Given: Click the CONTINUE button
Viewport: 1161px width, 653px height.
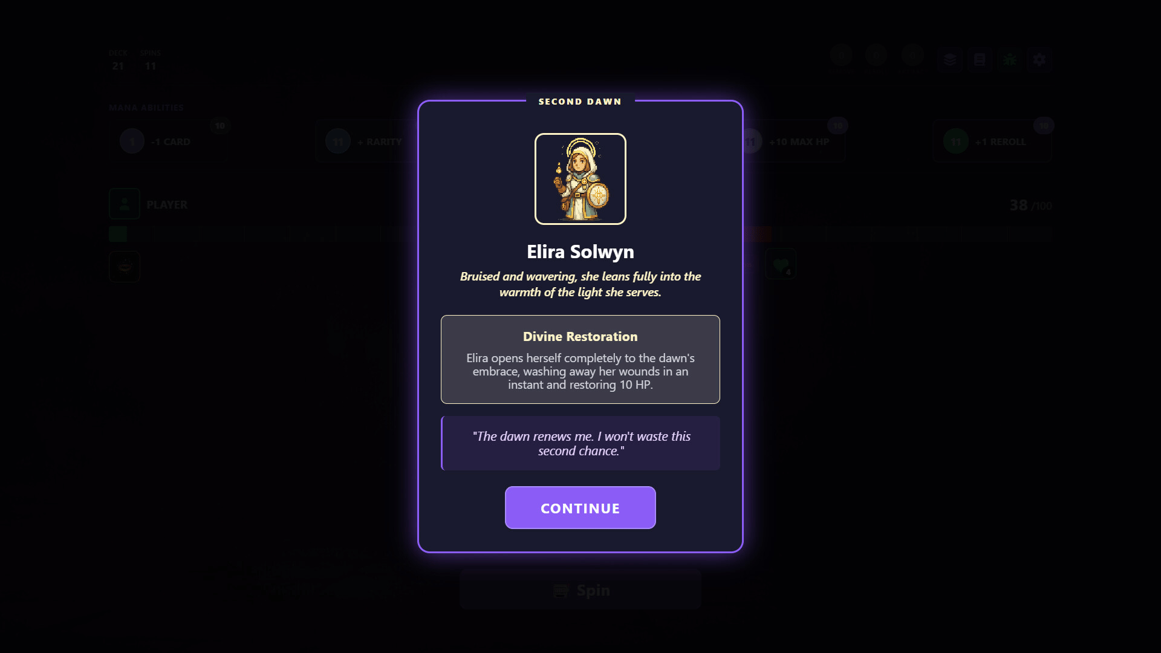Looking at the screenshot, I should (580, 508).
